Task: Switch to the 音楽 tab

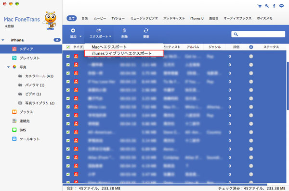Action: click(x=85, y=18)
